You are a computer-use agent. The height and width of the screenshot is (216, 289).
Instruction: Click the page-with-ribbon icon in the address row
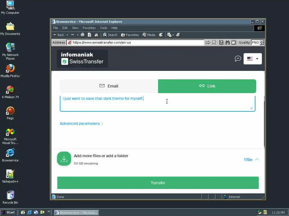pyautogui.click(x=221, y=43)
